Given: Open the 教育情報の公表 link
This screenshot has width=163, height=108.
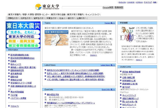Looking at the screenshot, I should (x=129, y=81).
